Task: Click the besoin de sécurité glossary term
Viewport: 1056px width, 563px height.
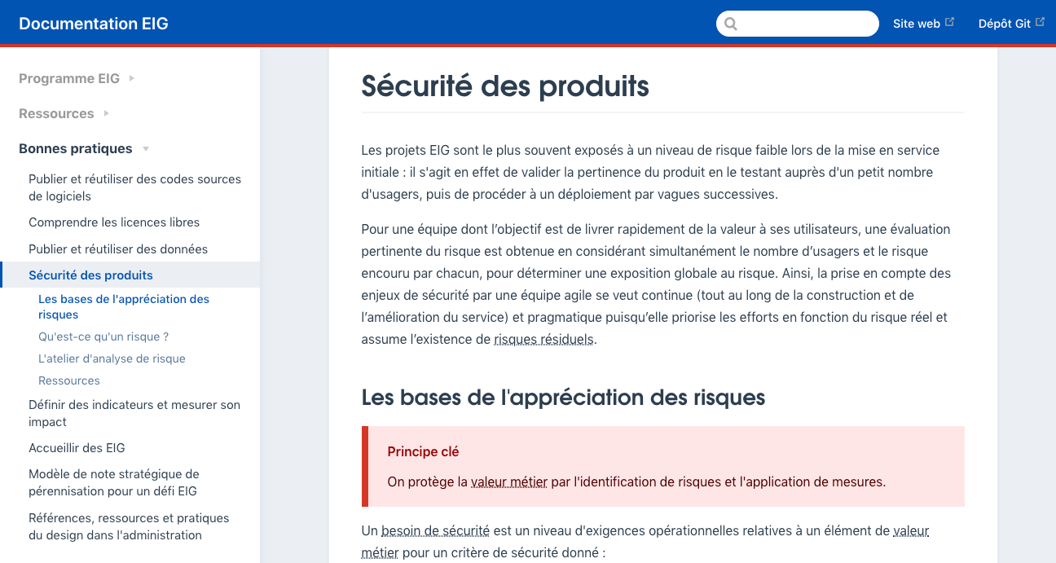Action: [435, 531]
